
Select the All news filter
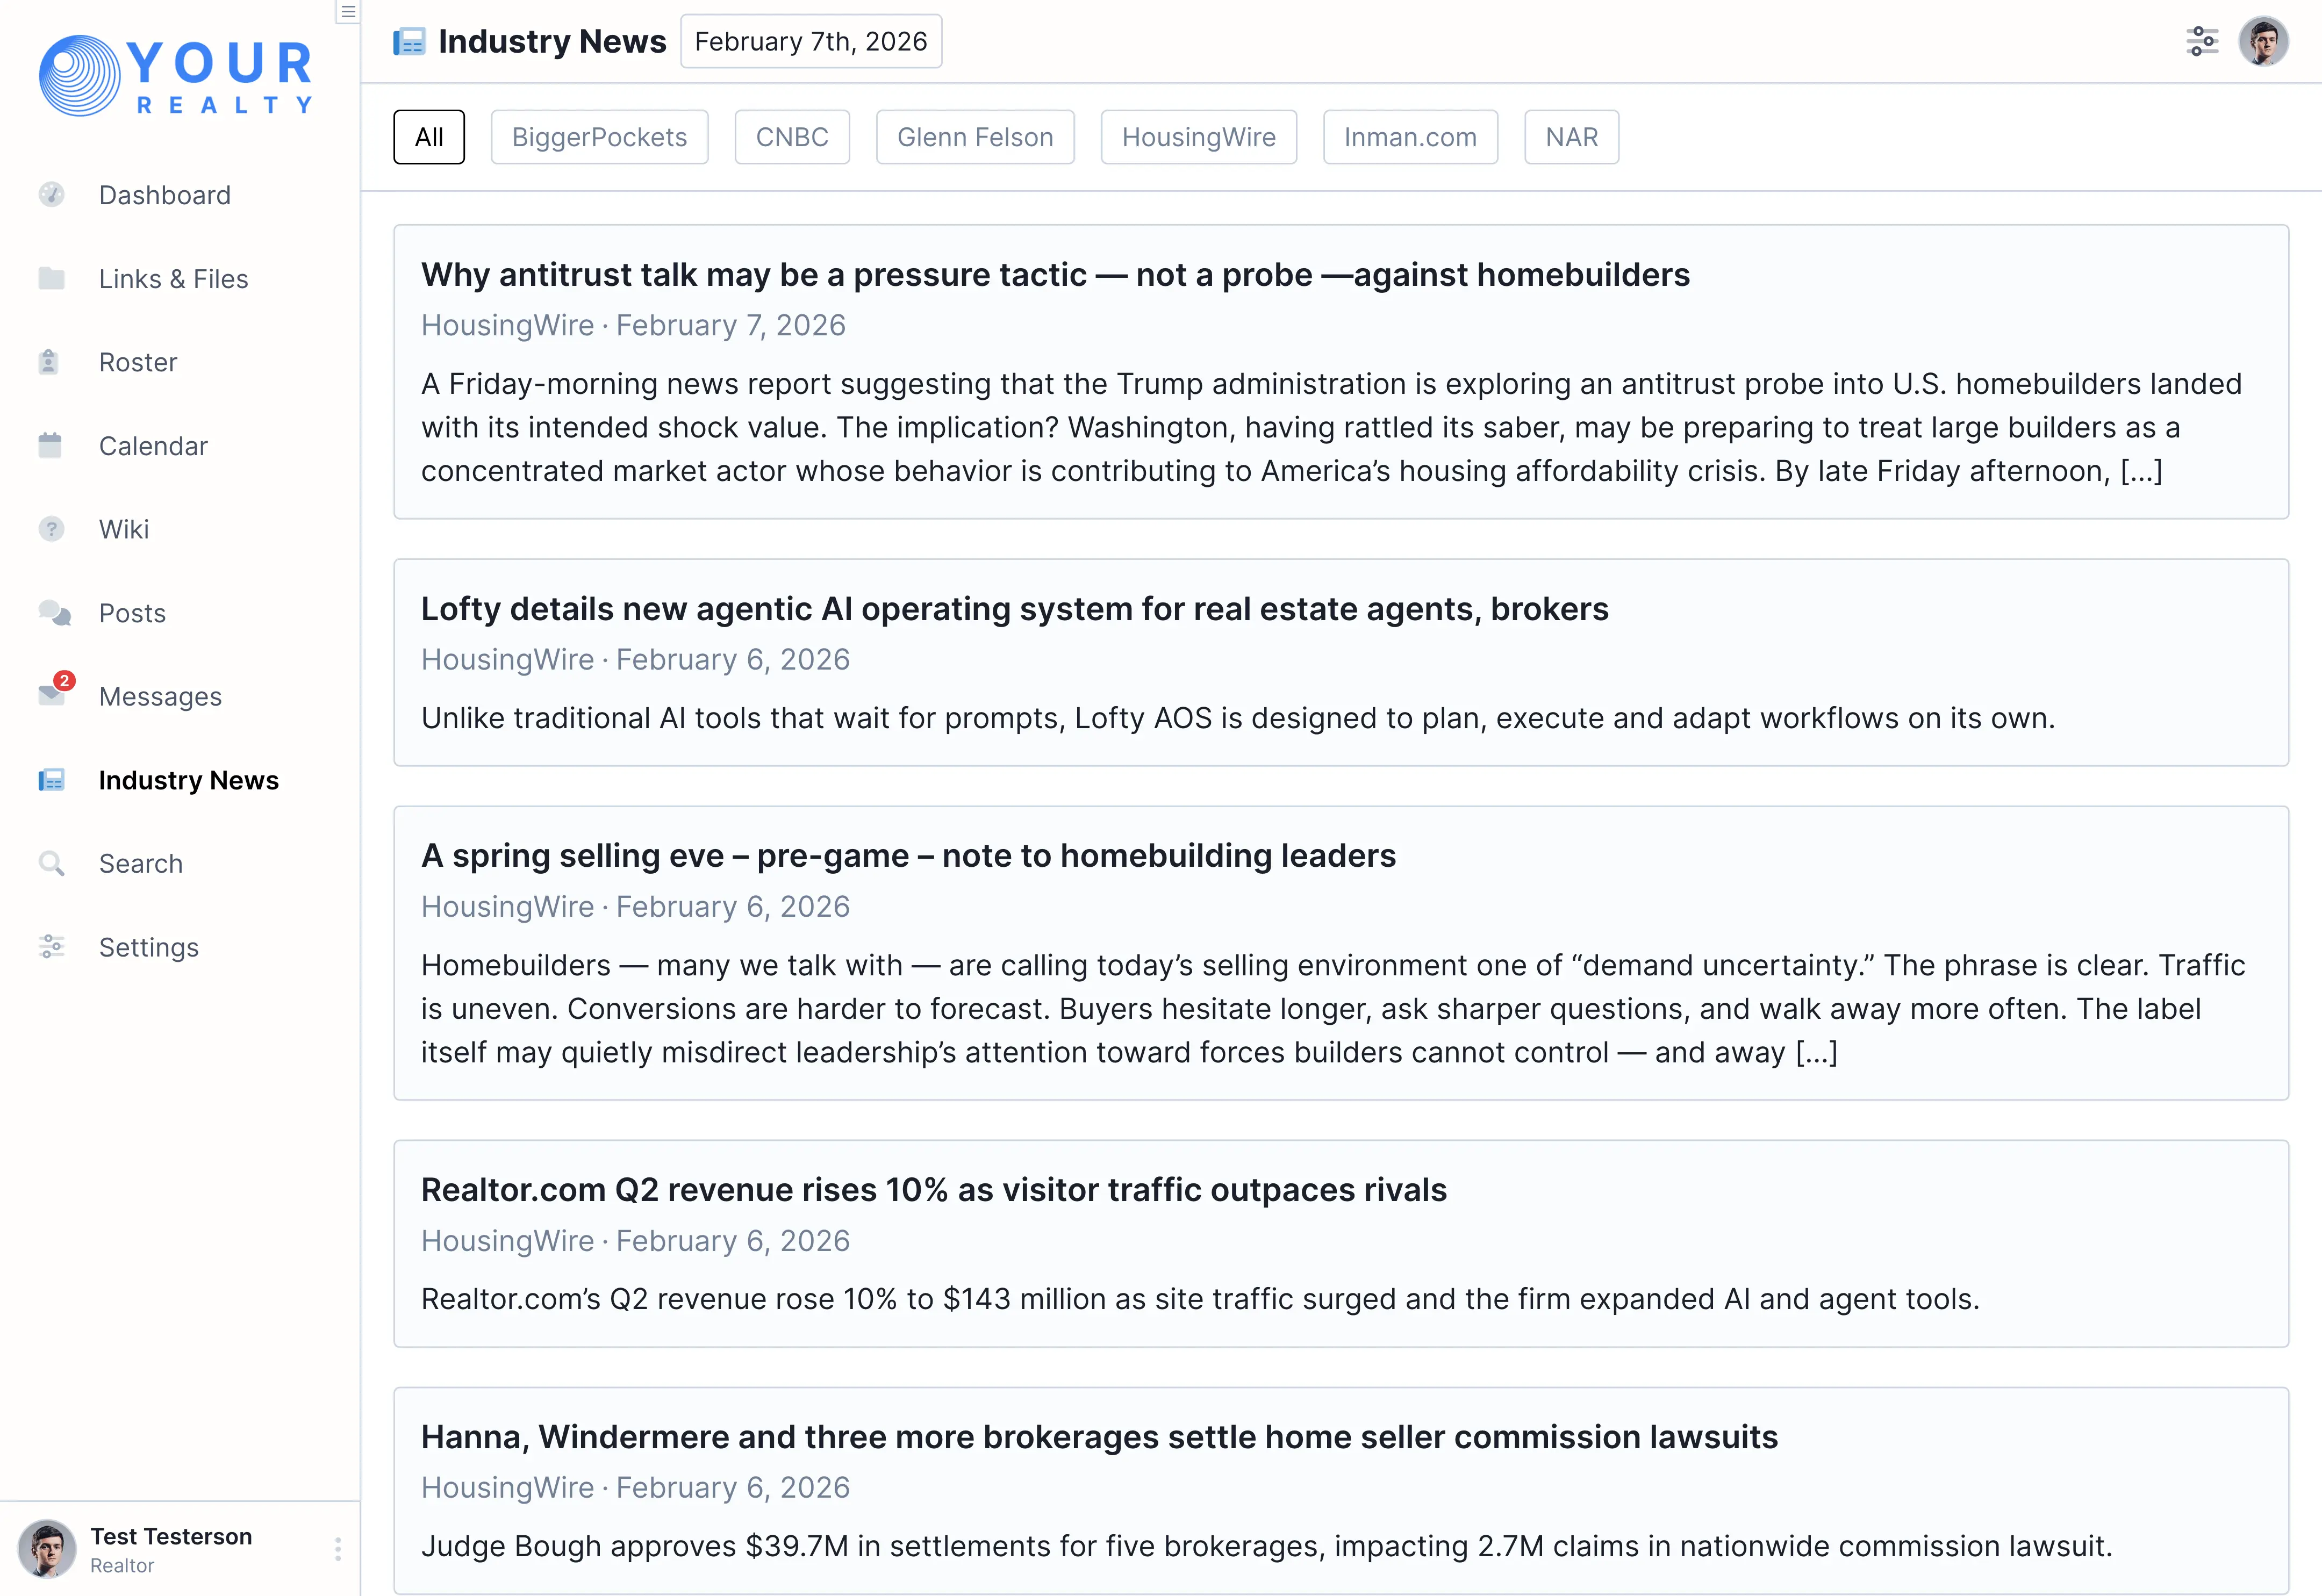click(429, 137)
